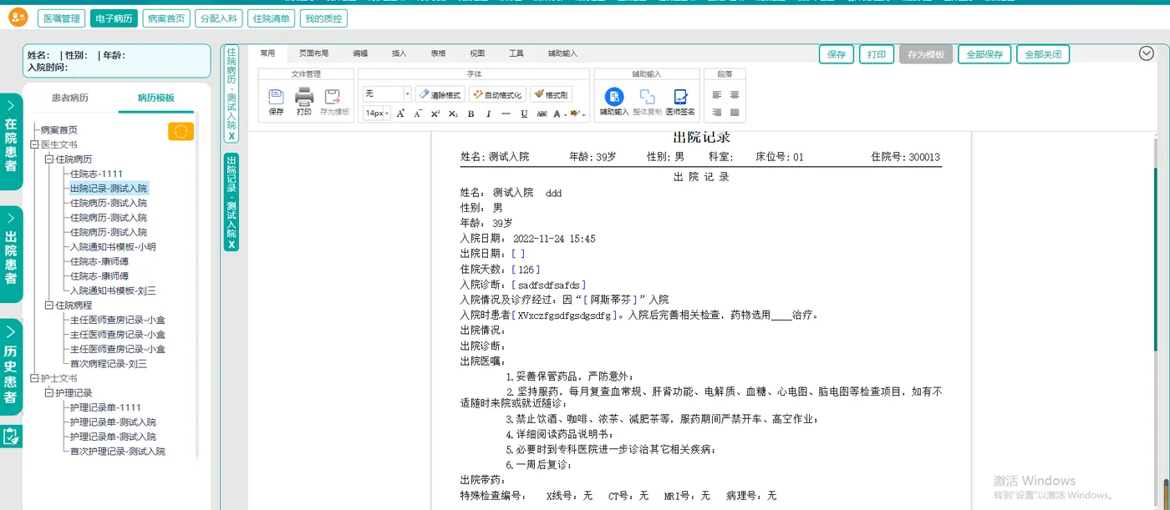Image resolution: width=1170 pixels, height=510 pixels.
Task: Click the ribbon Print icon
Action: [304, 102]
